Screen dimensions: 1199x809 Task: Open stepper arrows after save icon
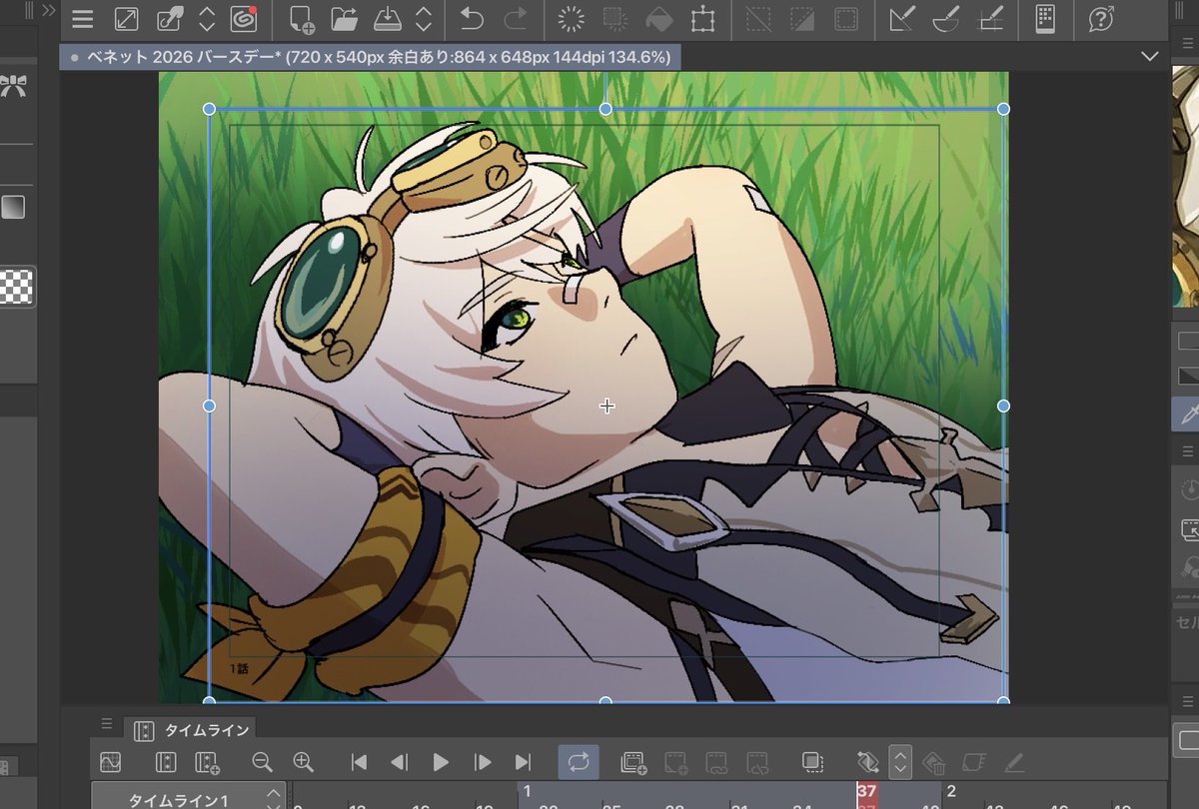click(x=424, y=19)
